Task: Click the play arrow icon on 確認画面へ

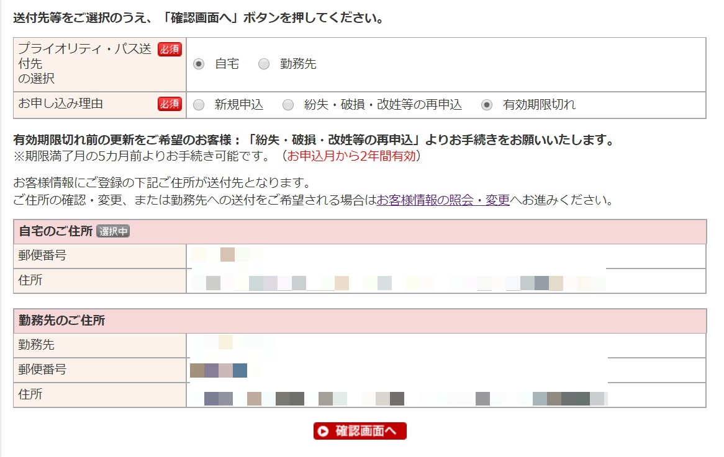Action: coord(324,432)
